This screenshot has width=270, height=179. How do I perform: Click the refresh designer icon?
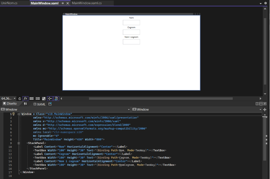pyautogui.click(x=20, y=99)
